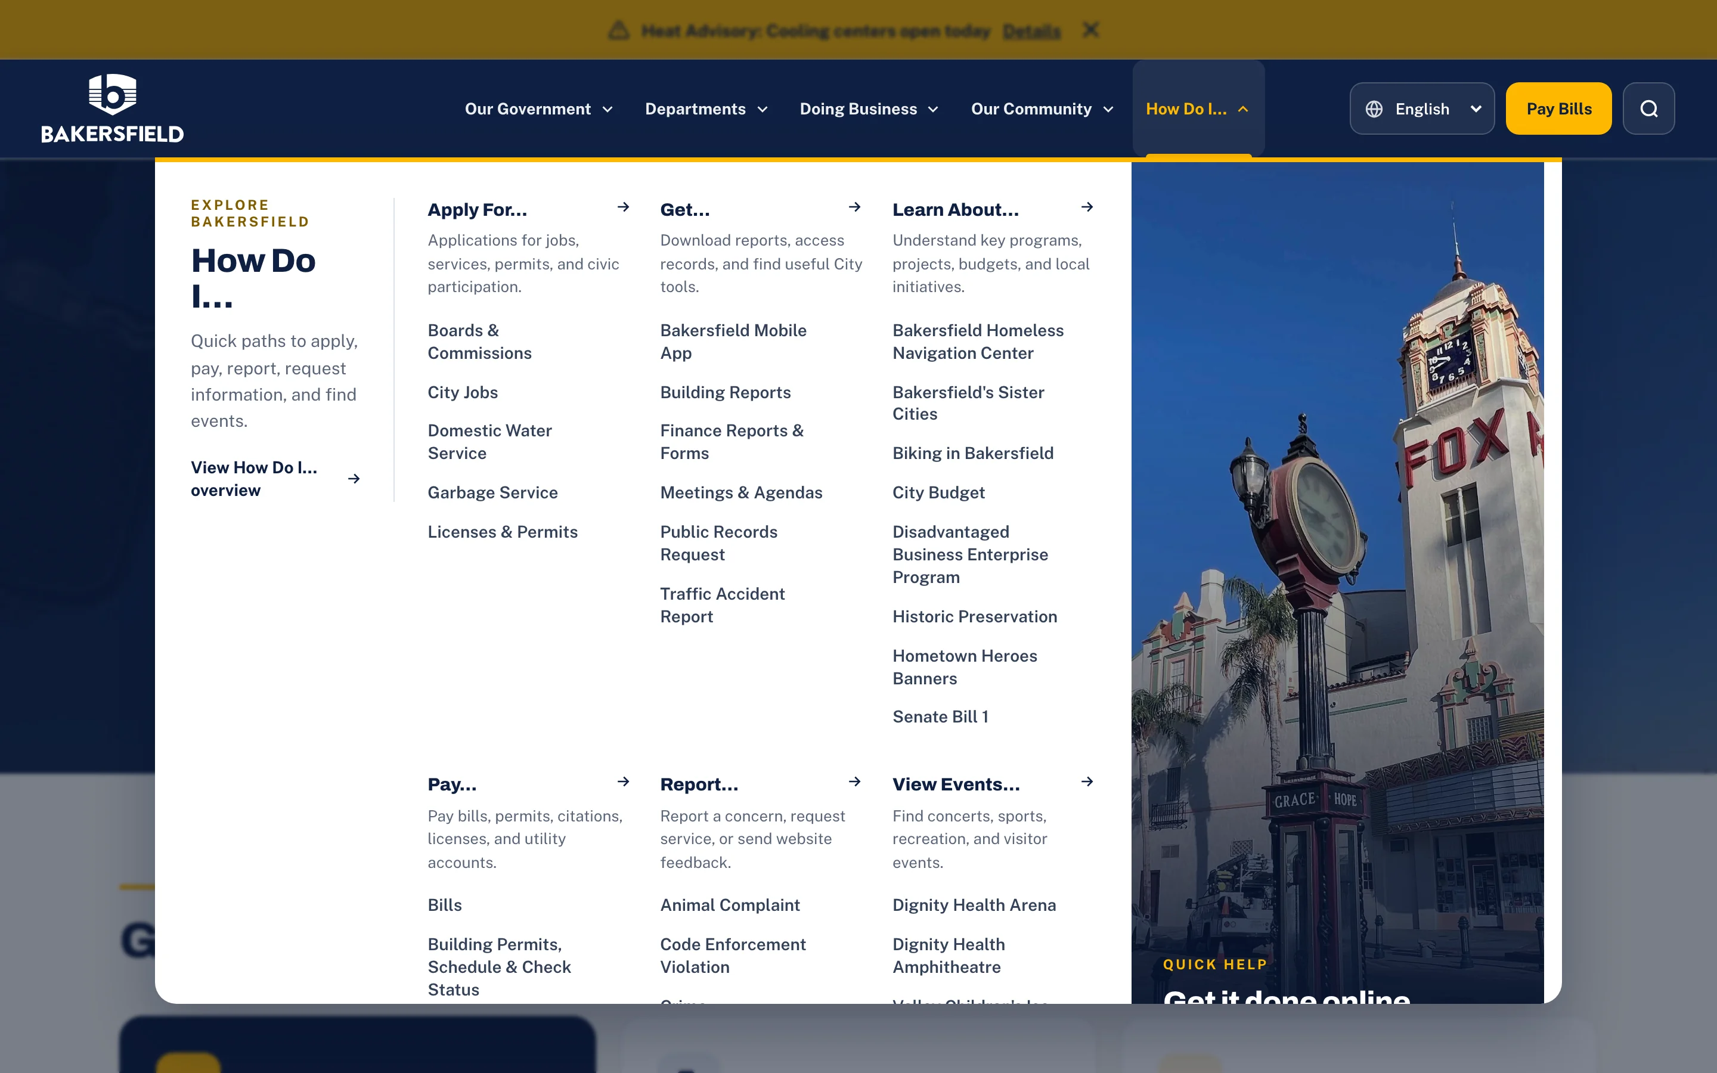Expand the Doing Business menu
The width and height of the screenshot is (1717, 1073).
[869, 108]
